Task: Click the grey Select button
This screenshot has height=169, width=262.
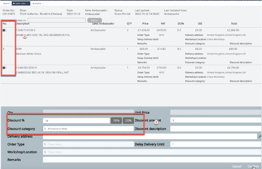Action: tap(95, 20)
